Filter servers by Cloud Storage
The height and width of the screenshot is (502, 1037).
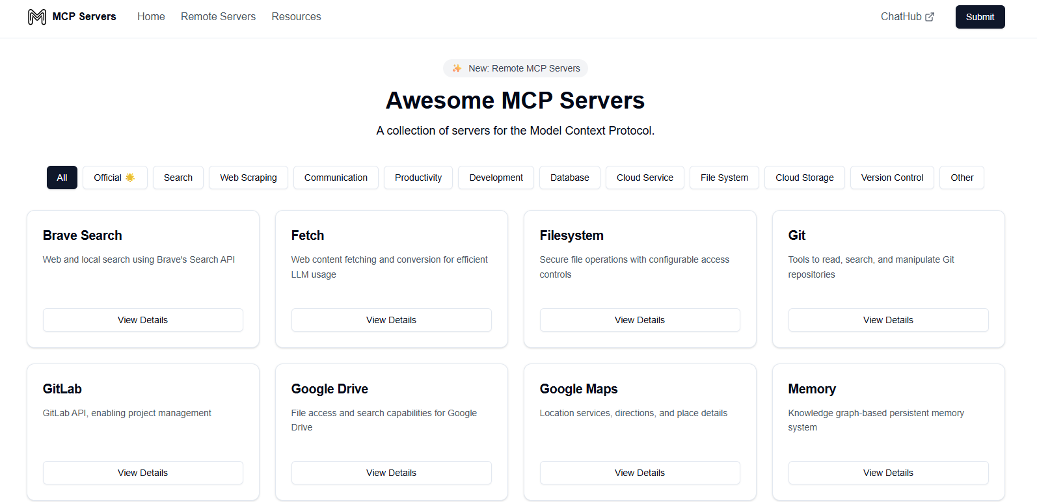pyautogui.click(x=804, y=178)
